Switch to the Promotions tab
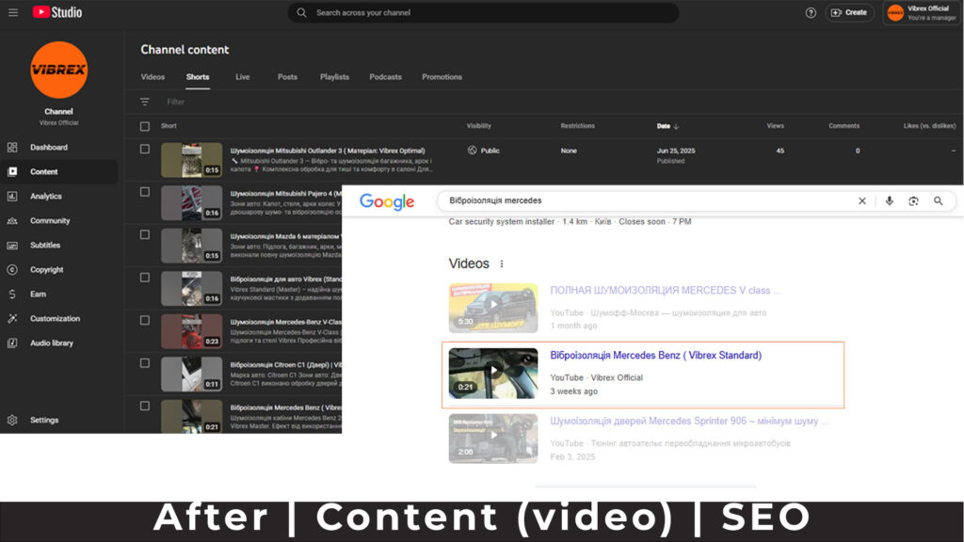 [442, 77]
